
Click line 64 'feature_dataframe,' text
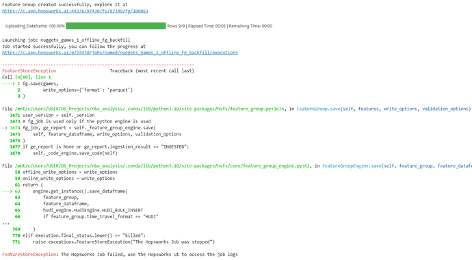tap(66, 204)
